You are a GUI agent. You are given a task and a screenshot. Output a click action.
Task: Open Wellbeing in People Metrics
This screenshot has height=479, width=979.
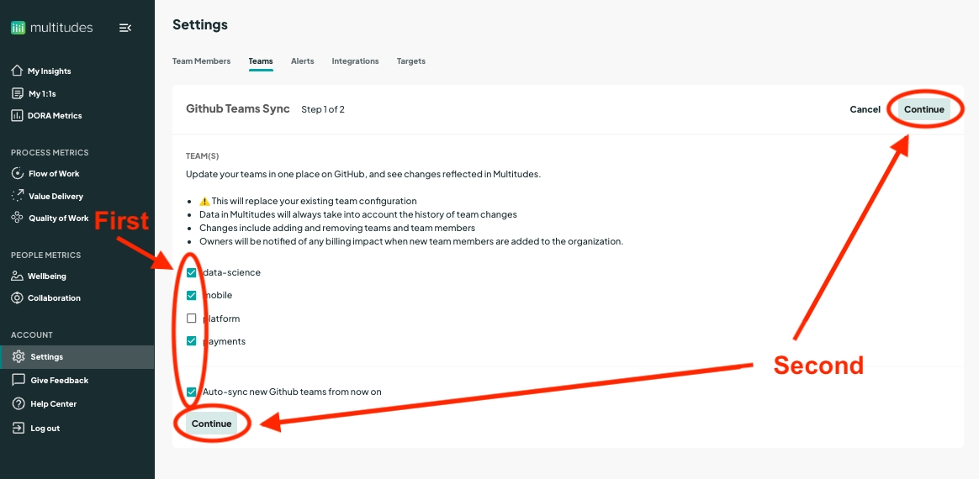point(18,276)
